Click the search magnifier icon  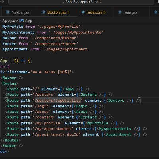click(x=65, y=2)
